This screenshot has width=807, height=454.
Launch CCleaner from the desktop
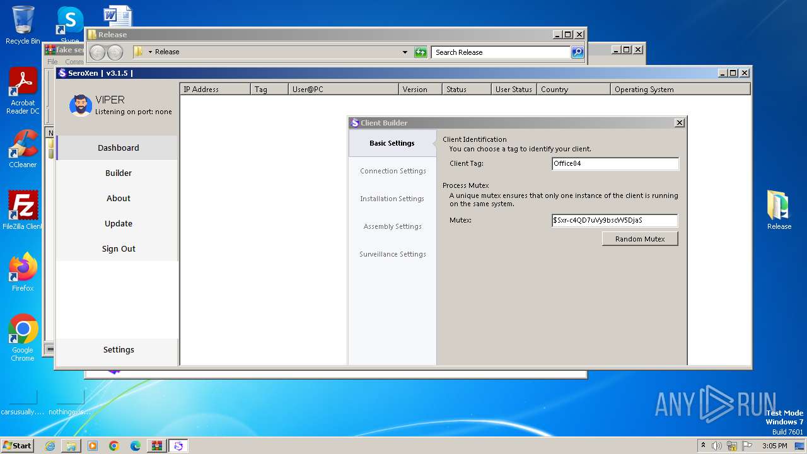click(23, 149)
